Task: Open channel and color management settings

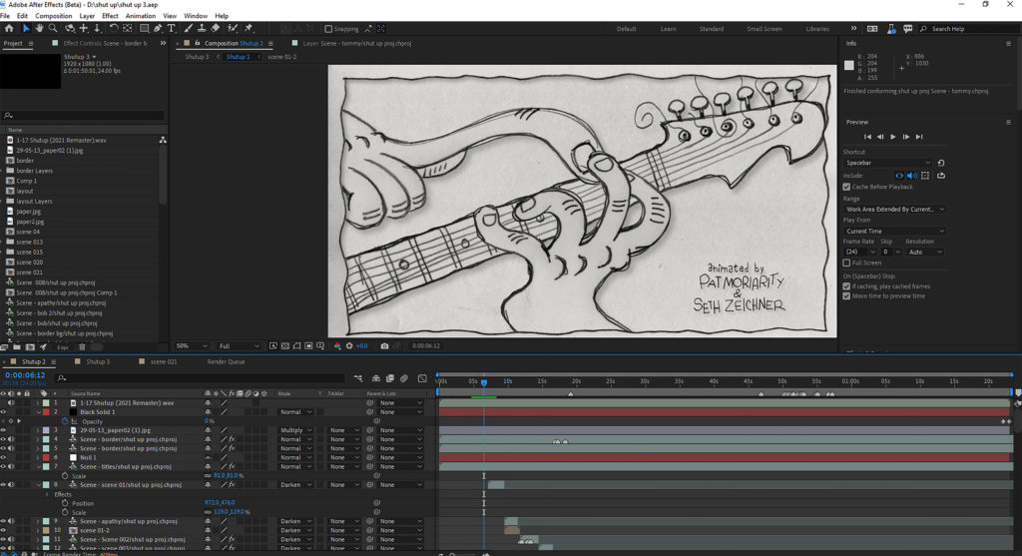Action: pyautogui.click(x=337, y=346)
